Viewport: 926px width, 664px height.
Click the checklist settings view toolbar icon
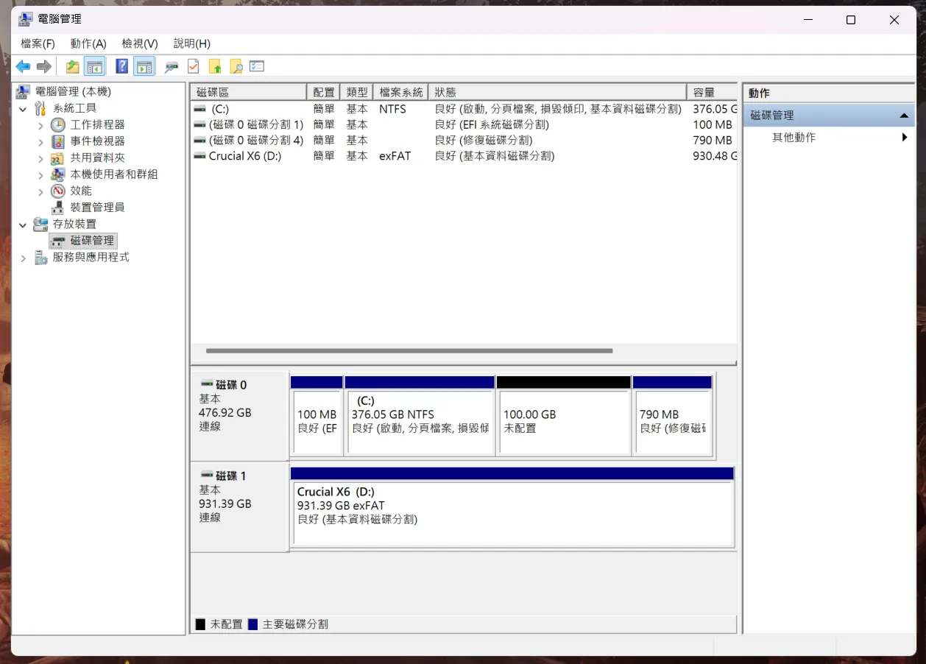(x=257, y=67)
